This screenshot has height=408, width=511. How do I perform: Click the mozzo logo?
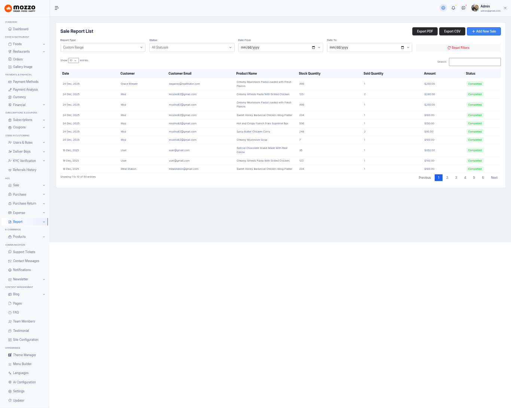click(20, 8)
